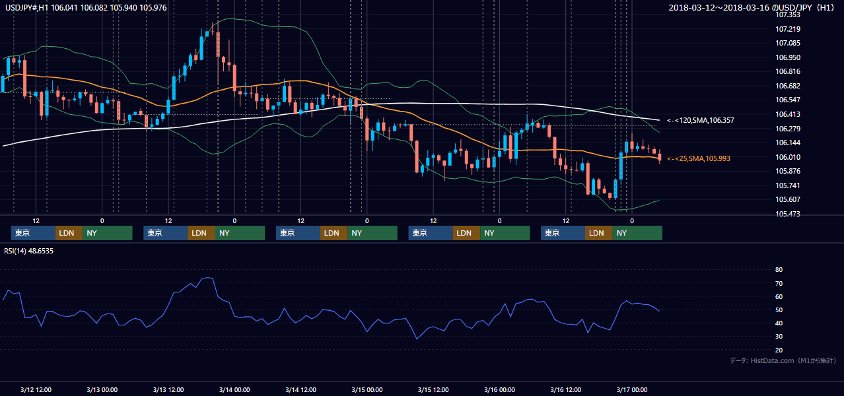Viewport: 844px width, 396px height.
Task: Click the 3/15 00:00 time label
Action: tap(367, 389)
